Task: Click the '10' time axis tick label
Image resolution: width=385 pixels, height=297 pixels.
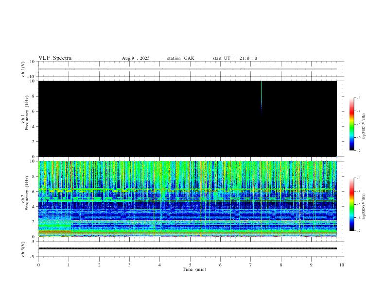Action: point(342,265)
